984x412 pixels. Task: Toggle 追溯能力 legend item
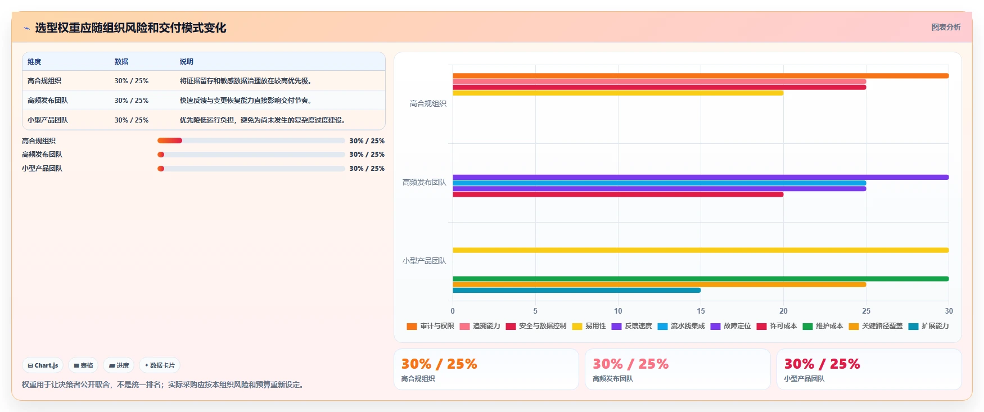point(480,326)
